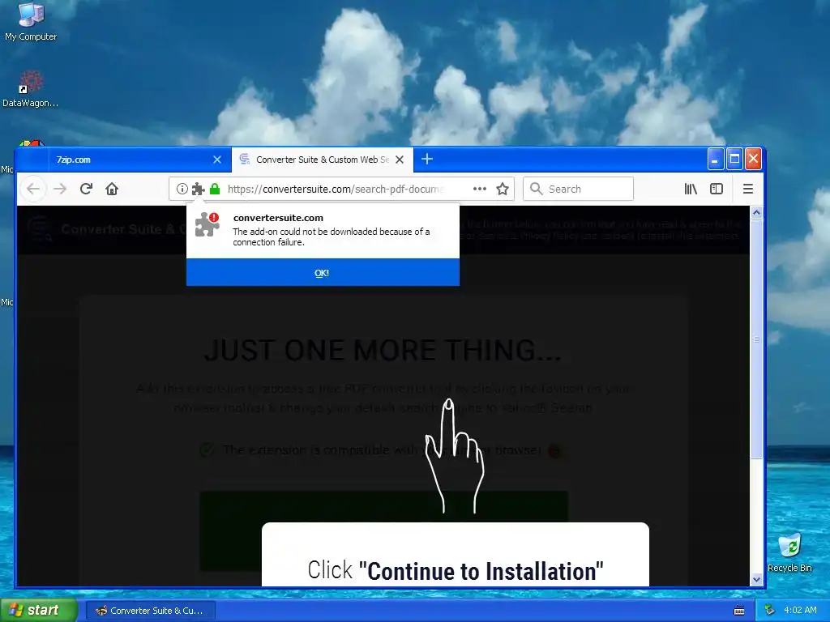This screenshot has height=622, width=830.
Task: Click the system tray security icon
Action: click(x=770, y=611)
